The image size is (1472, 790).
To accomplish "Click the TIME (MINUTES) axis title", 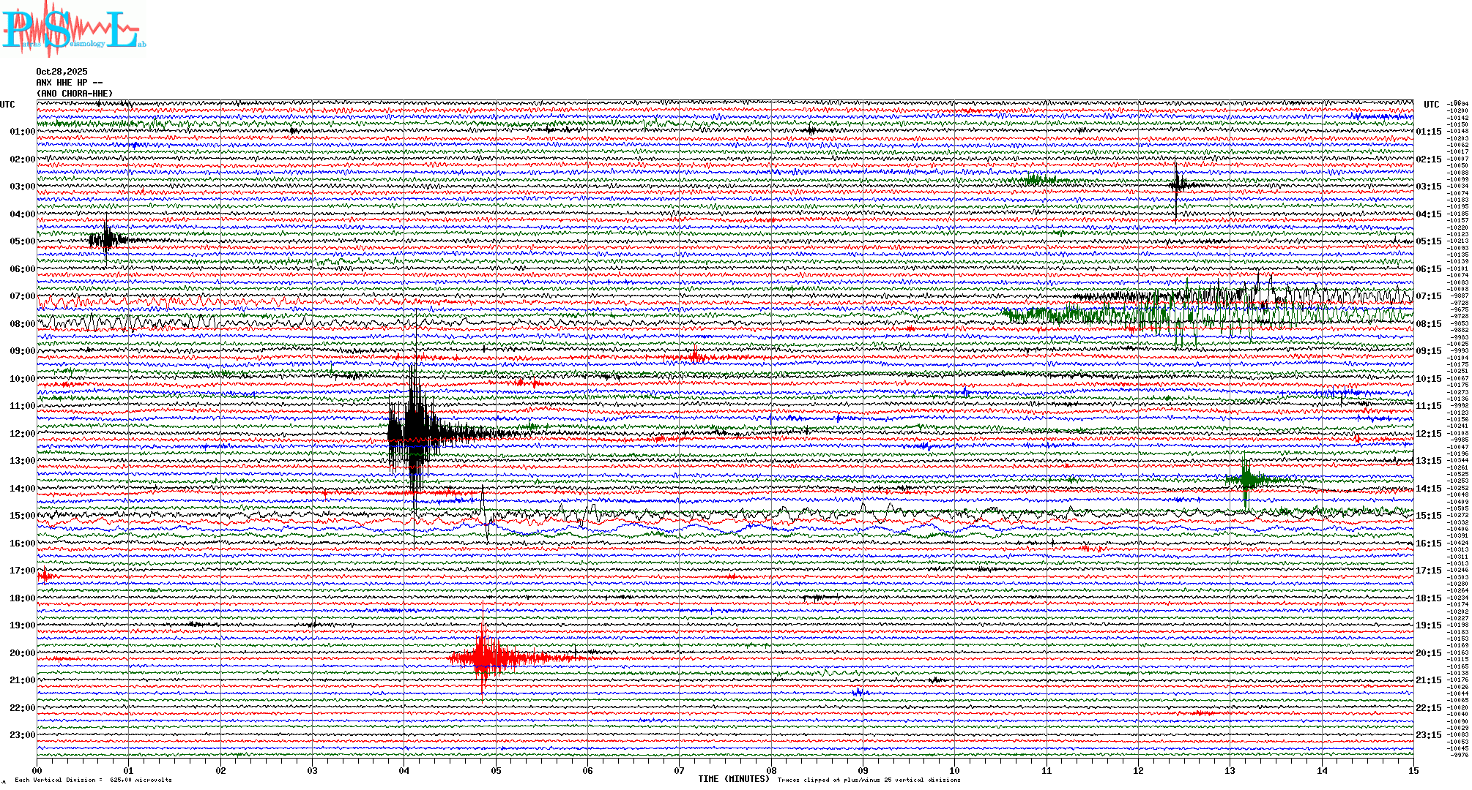I will point(734,779).
